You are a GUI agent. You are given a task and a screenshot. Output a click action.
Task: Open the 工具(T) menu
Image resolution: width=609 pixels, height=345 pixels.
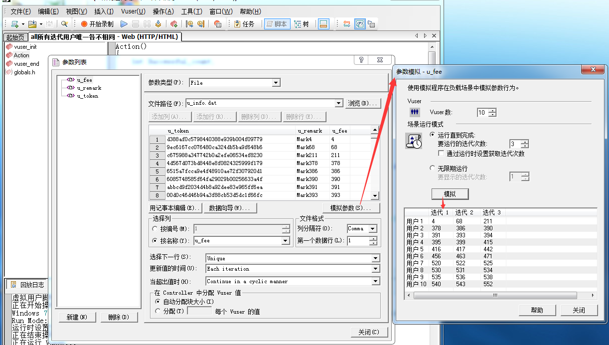click(x=191, y=11)
